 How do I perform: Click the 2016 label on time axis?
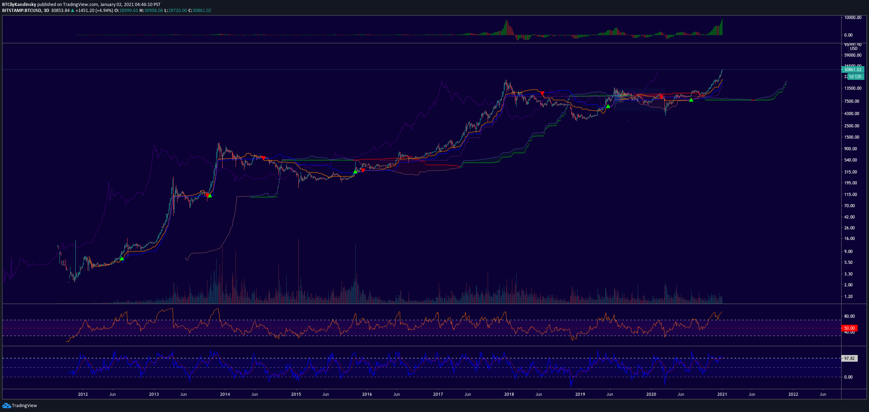[x=367, y=394]
